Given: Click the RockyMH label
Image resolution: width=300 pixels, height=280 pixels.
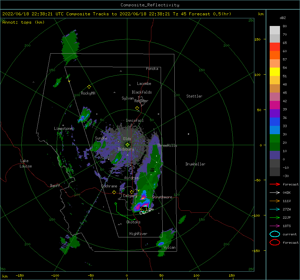Looking at the screenshot, I should click(x=88, y=93).
